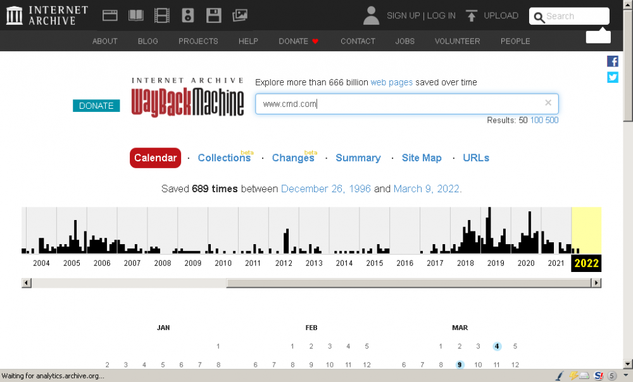
Task: Click the LOG IN link
Action: pyautogui.click(x=441, y=16)
